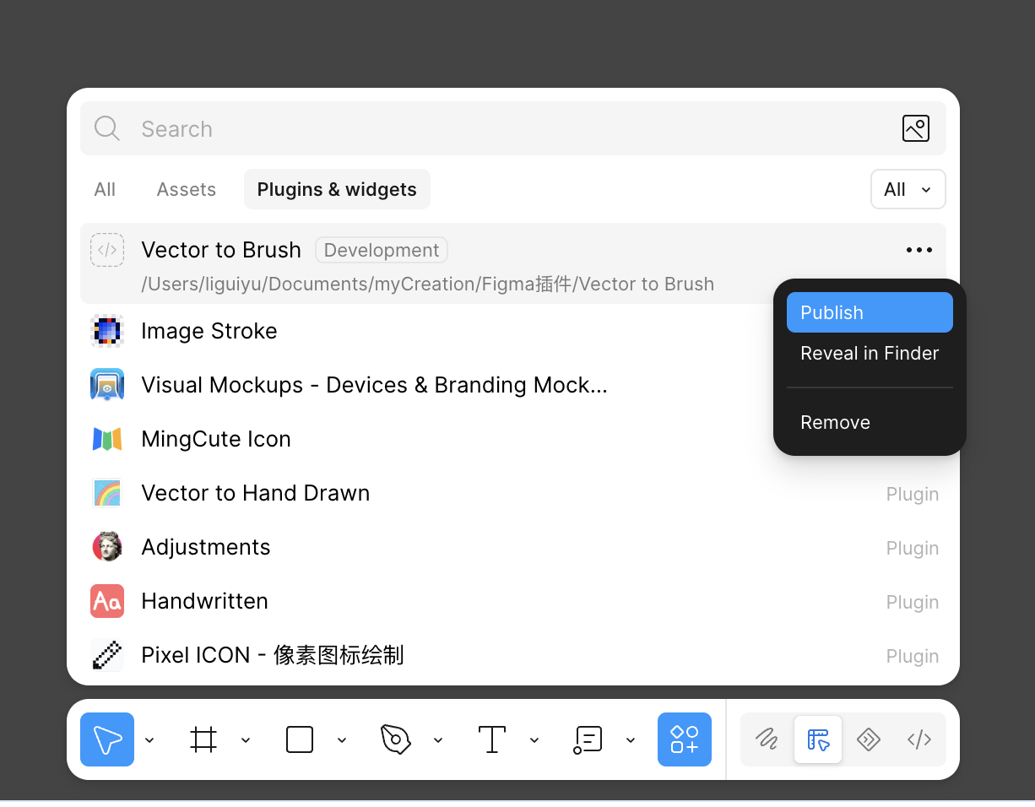Select the Rectangle shape tool

point(300,739)
